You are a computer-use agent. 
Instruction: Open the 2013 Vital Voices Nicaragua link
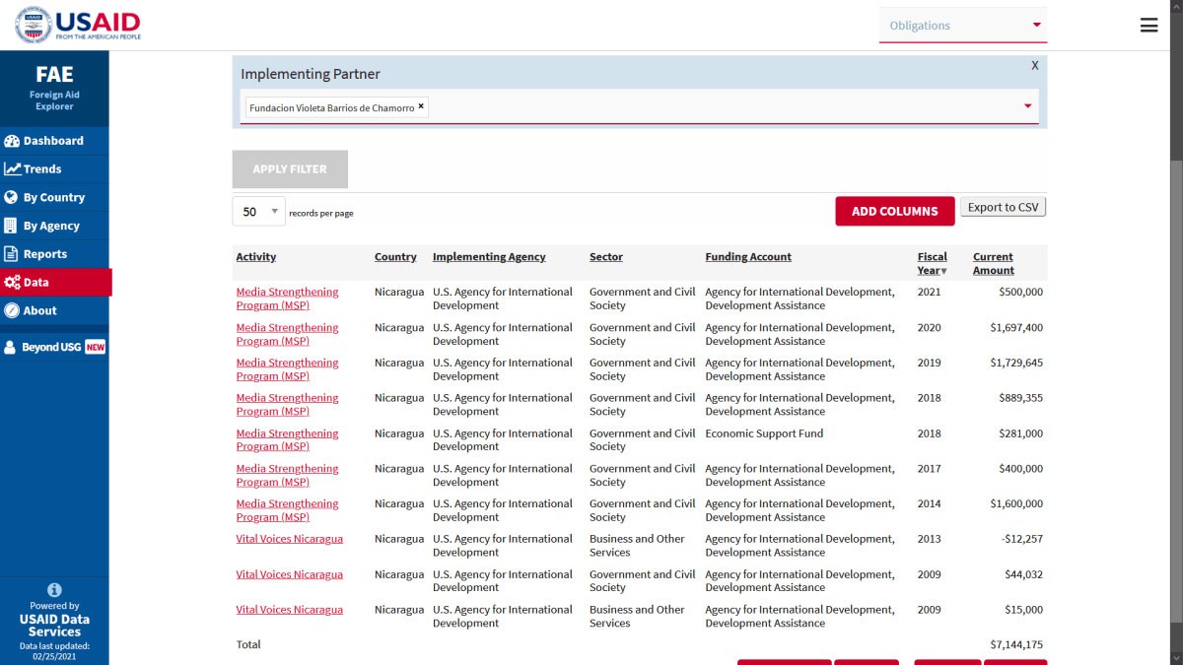[290, 539]
